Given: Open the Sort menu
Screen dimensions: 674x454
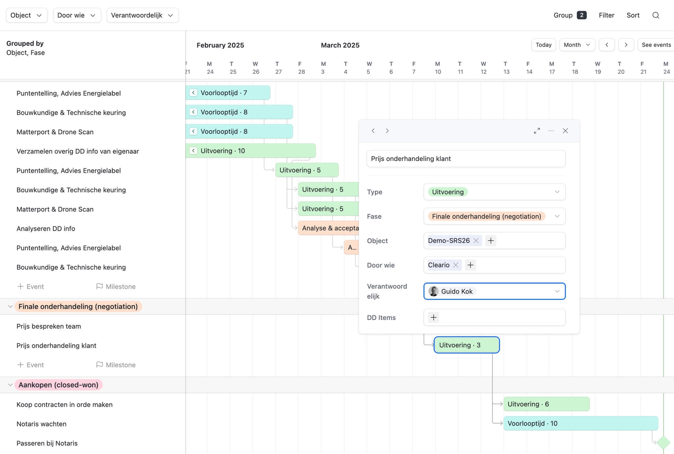Looking at the screenshot, I should point(633,15).
